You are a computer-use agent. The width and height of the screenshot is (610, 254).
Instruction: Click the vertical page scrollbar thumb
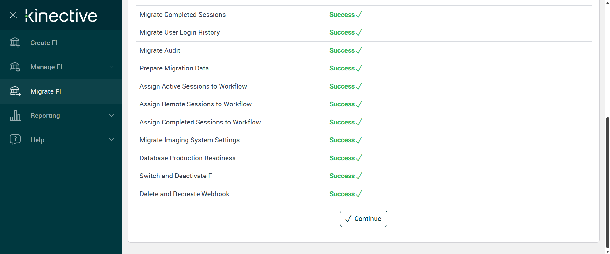607,181
